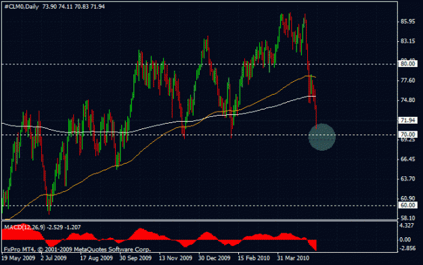
Task: Click the 30 Sep 2009 date label
Action: 135,258
